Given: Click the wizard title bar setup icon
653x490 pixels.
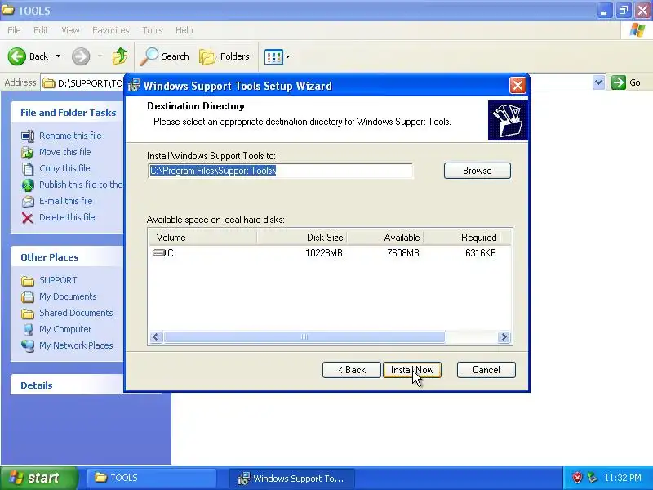Looking at the screenshot, I should click(x=134, y=86).
